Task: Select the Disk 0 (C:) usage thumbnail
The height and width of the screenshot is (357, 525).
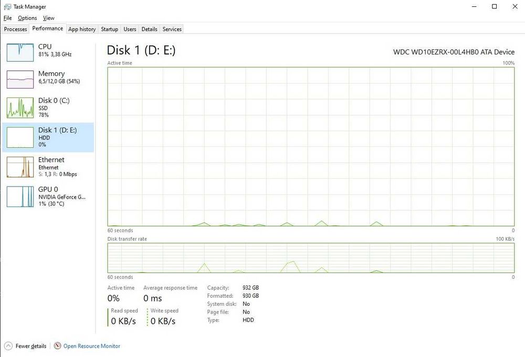Action: pos(20,107)
